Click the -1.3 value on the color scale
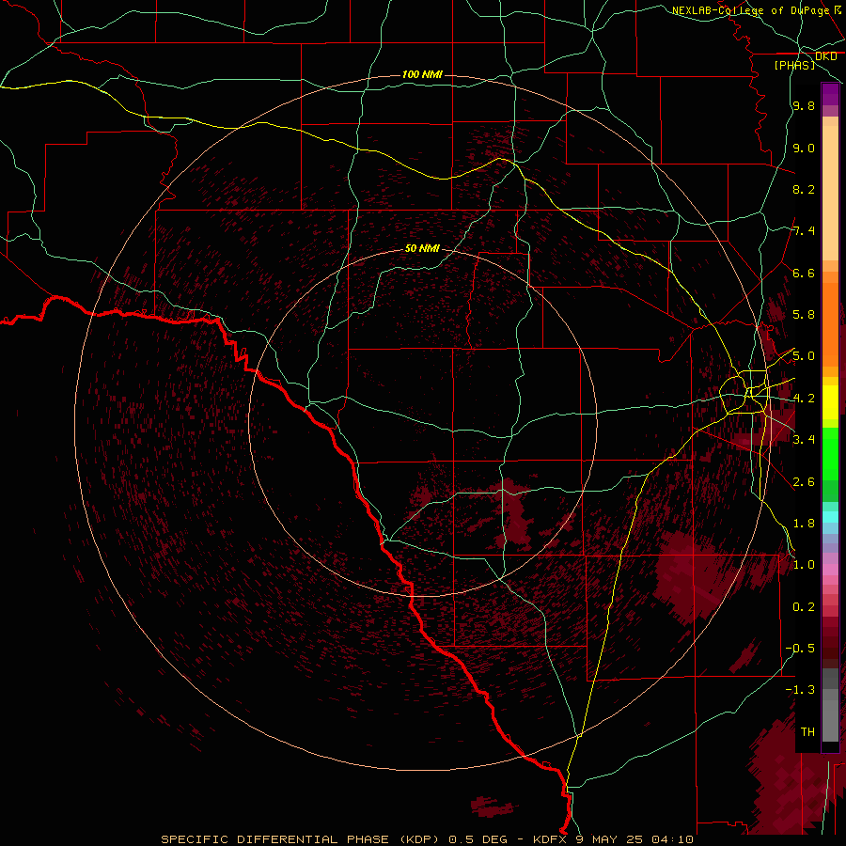846x846 pixels. click(x=800, y=690)
